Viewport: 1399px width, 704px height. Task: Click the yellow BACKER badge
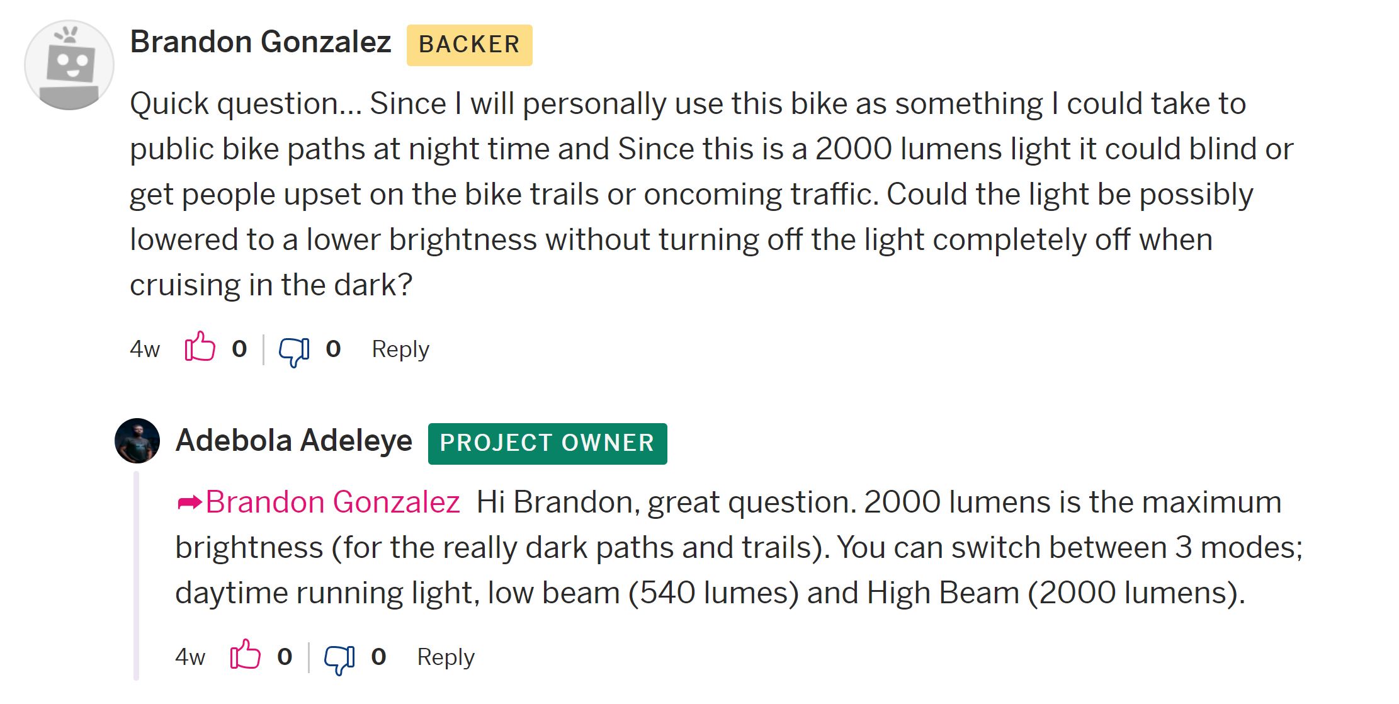[x=470, y=45]
